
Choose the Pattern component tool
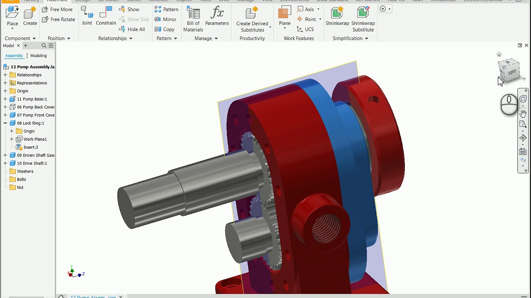[x=166, y=9]
